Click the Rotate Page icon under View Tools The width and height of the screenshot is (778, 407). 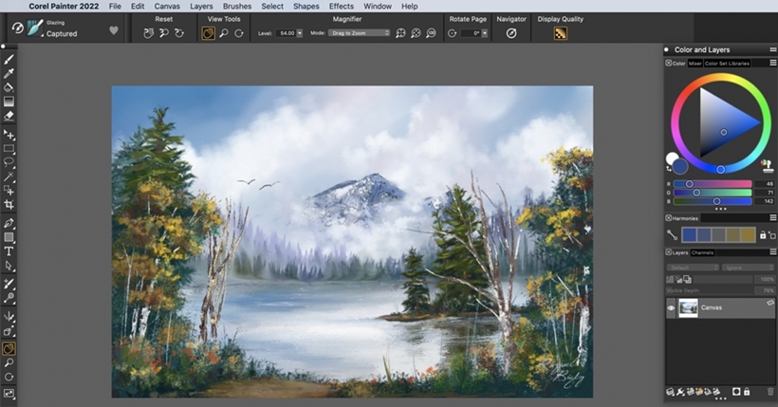tap(239, 33)
